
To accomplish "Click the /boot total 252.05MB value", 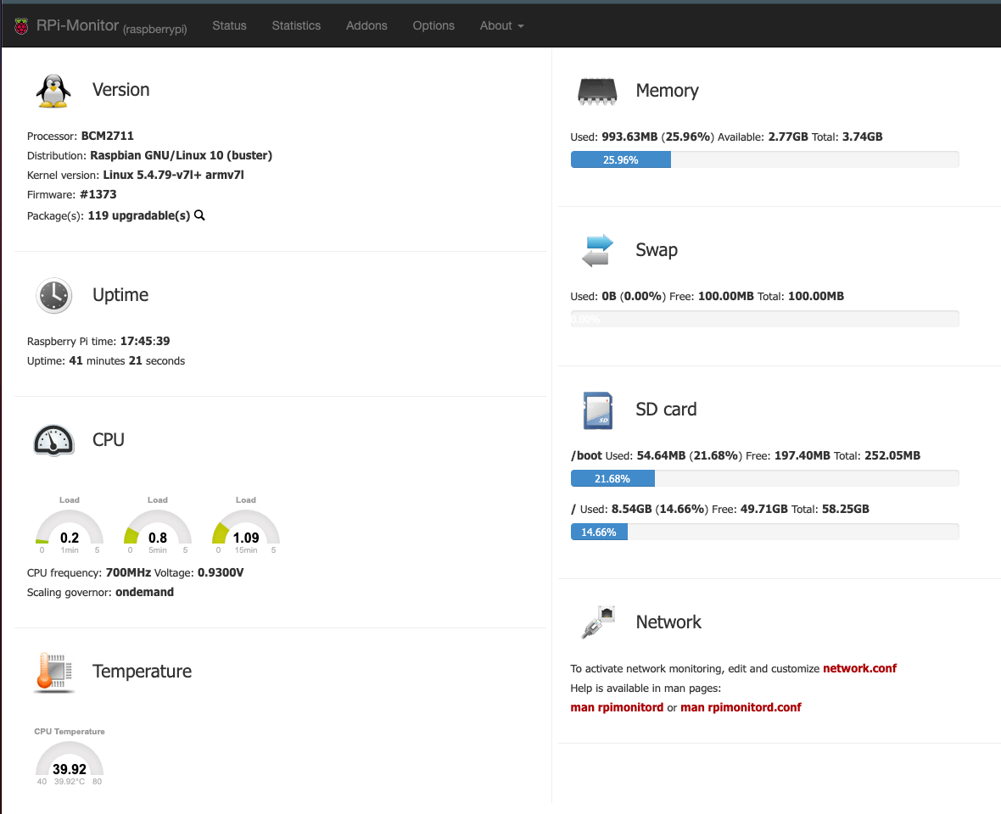I will (892, 456).
